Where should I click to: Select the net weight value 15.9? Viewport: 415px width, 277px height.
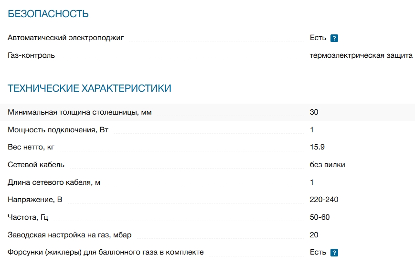click(x=318, y=147)
